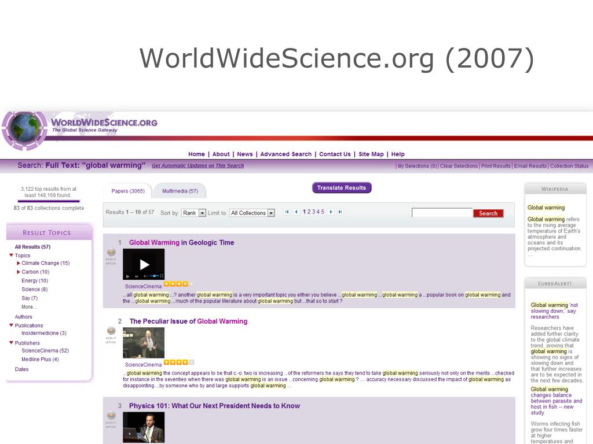
Task: Filter by Energy (10) topic
Action: [35, 280]
